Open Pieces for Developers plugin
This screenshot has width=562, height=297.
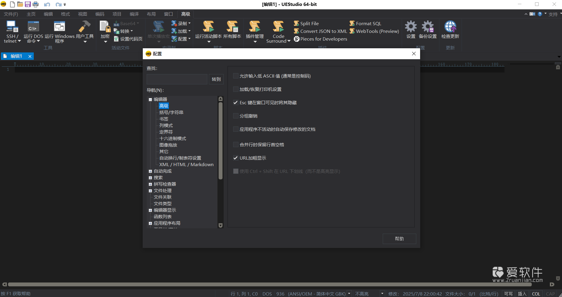(320, 39)
